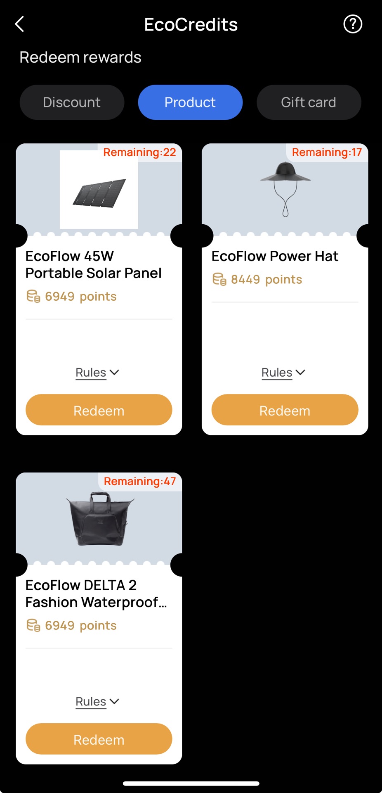Expand Rules for the EcoFlow Power Hat
382x793 pixels.
tap(283, 373)
